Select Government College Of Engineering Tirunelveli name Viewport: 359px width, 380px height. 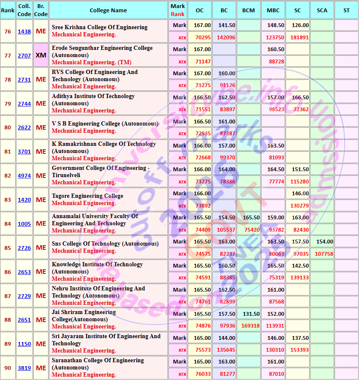click(101, 172)
